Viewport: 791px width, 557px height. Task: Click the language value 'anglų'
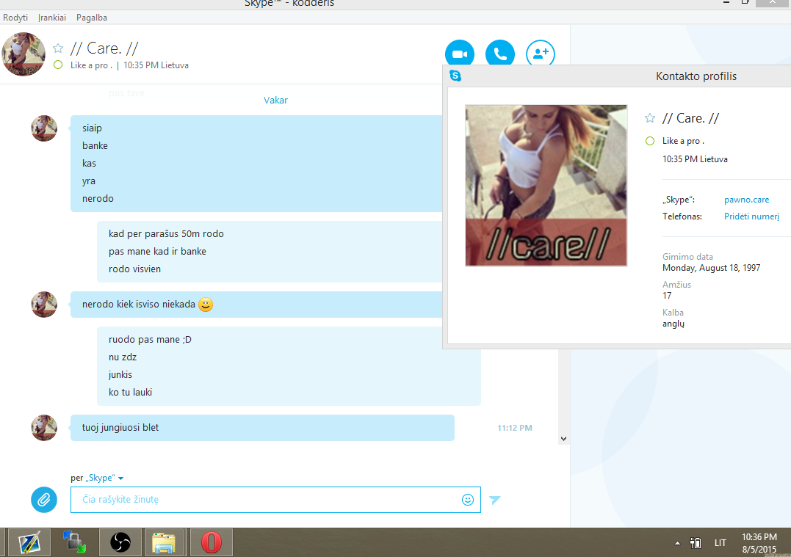click(x=673, y=324)
